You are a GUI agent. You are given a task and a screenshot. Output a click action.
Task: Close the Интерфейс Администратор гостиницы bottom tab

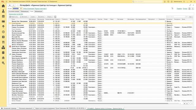(123, 108)
